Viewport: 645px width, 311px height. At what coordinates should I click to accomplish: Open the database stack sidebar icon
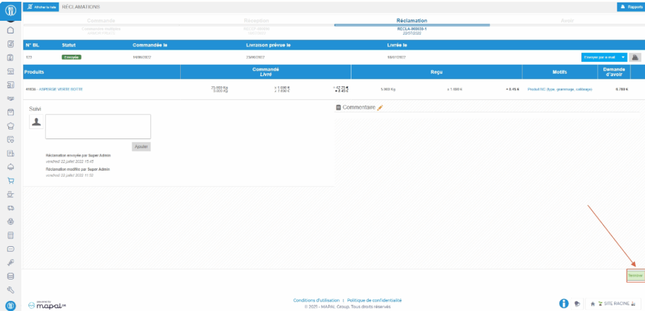tap(11, 276)
